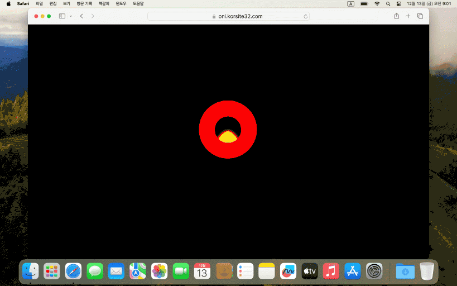Screen dimensions: 457x286
Task: Open App Store from the Dock
Action: click(353, 271)
